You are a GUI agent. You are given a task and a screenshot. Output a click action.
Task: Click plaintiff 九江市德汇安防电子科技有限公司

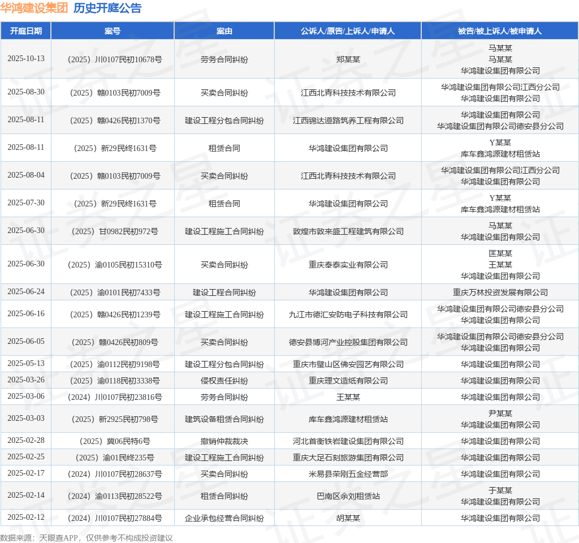(x=348, y=314)
